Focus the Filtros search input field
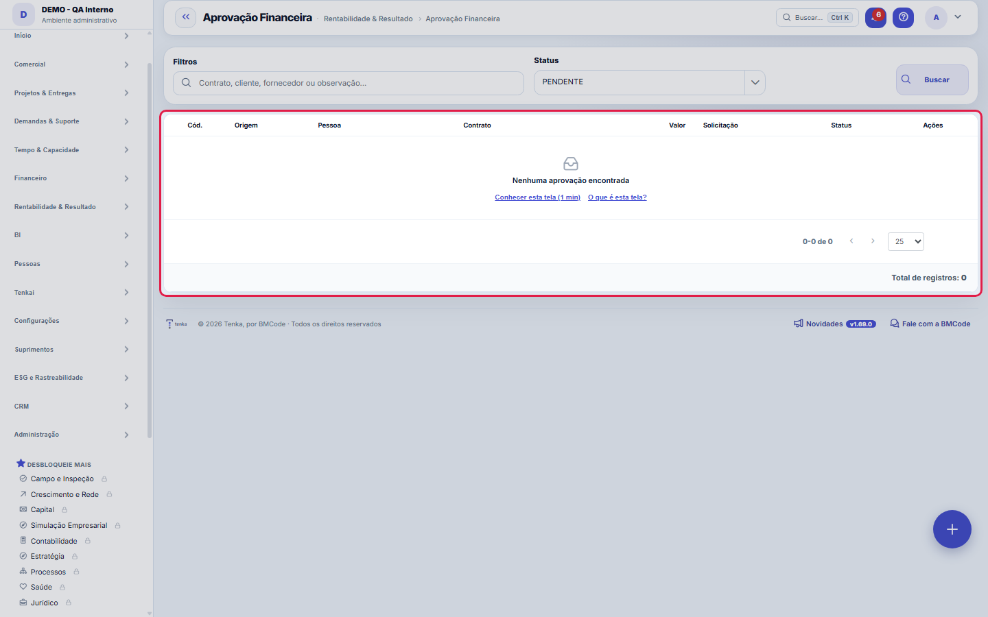This screenshot has height=617, width=988. (349, 83)
